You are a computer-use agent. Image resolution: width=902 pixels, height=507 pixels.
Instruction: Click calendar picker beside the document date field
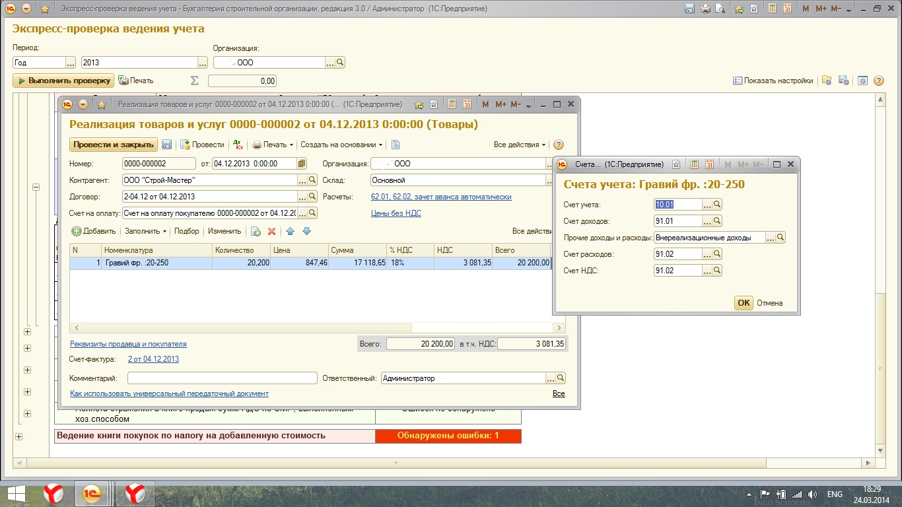click(x=302, y=164)
